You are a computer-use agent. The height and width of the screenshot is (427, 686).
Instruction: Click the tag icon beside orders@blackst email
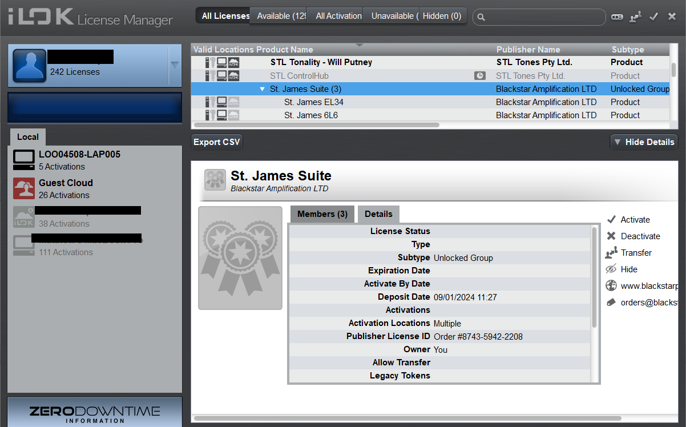(611, 303)
